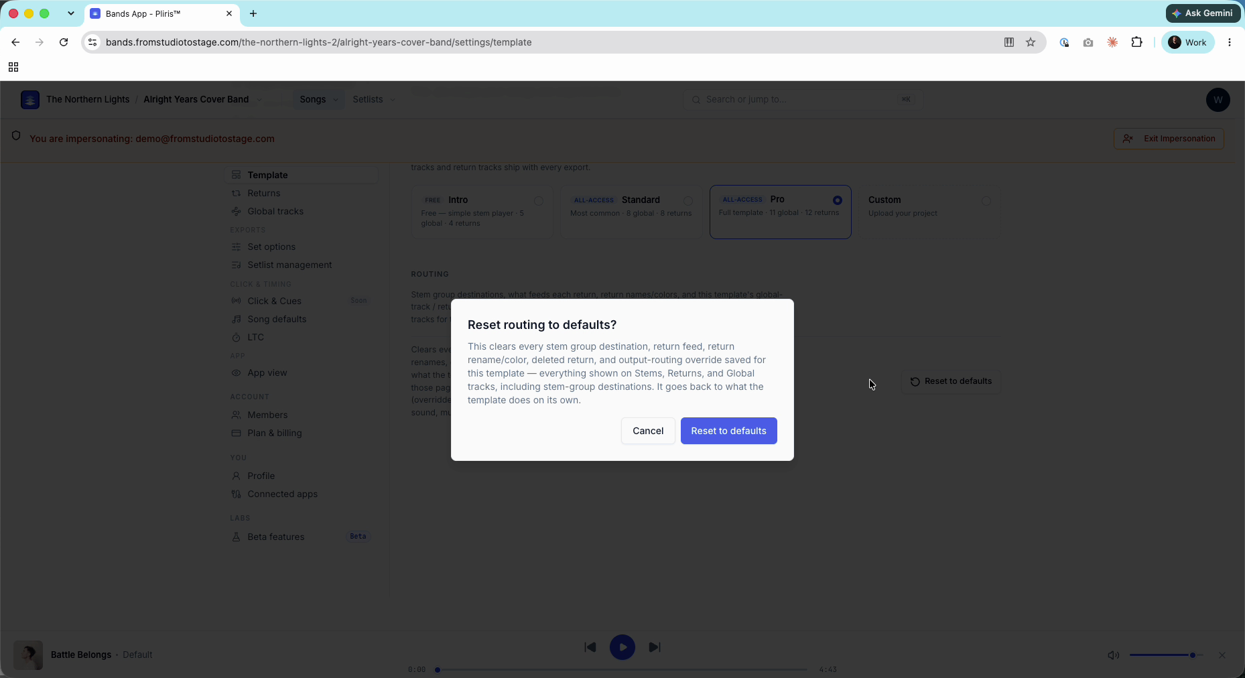Cancel the reset routing dialog

coord(648,431)
